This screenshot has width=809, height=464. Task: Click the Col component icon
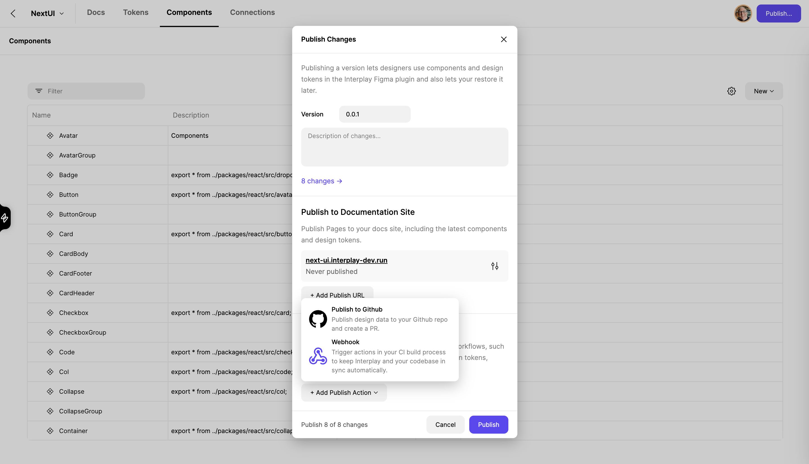50,371
